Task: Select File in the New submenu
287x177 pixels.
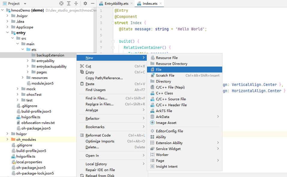Action: (158, 69)
